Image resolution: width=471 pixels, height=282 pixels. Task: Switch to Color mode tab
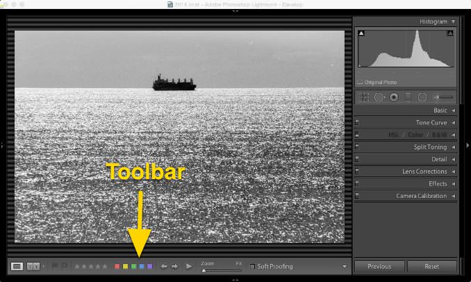415,135
